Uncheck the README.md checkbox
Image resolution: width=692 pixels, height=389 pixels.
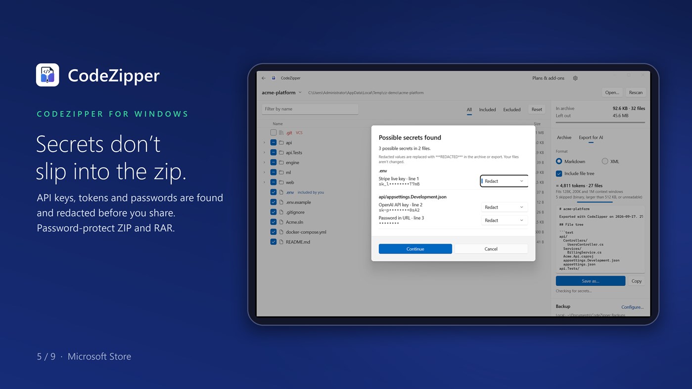point(273,242)
